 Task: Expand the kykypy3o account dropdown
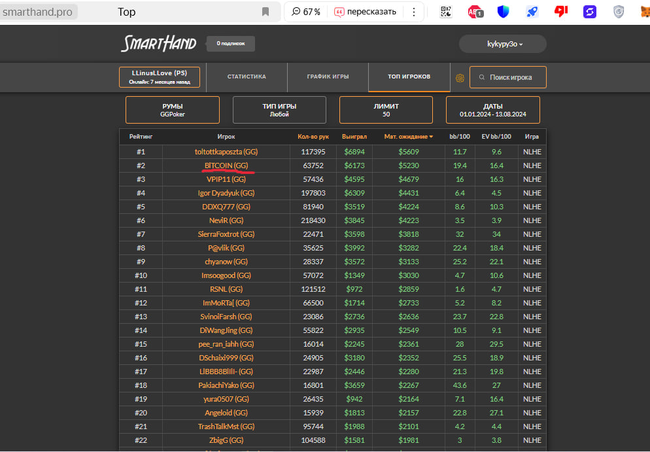pyautogui.click(x=502, y=44)
